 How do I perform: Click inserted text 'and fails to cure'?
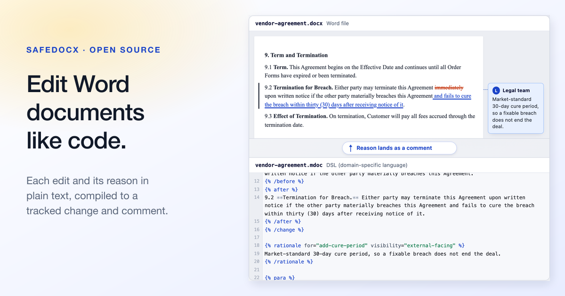click(452, 96)
